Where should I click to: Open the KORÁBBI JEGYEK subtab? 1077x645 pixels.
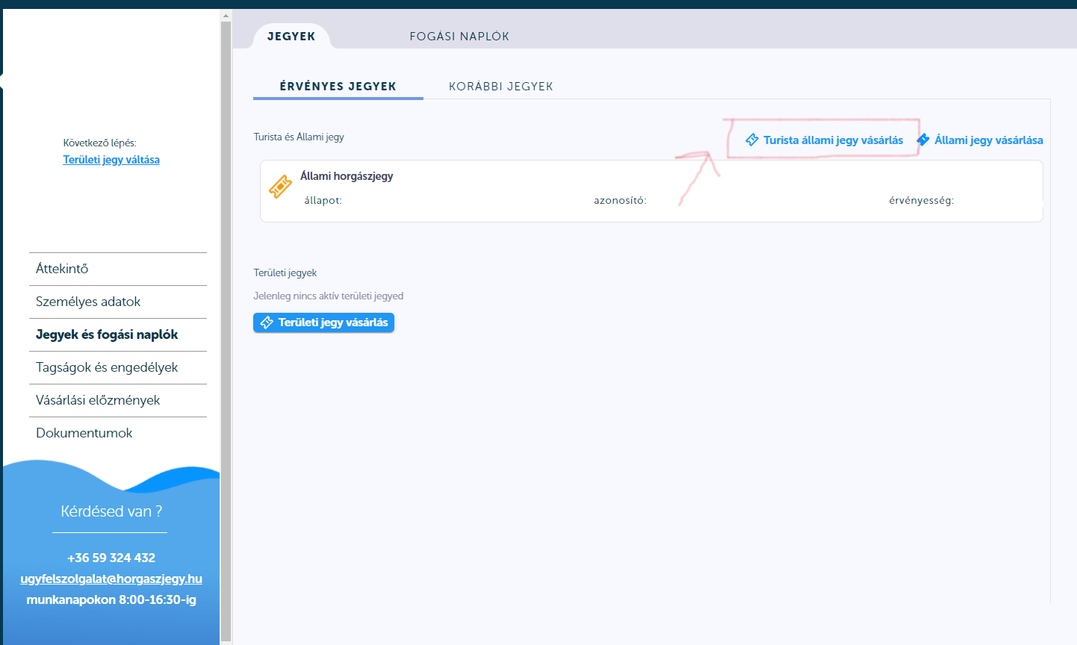coord(501,87)
